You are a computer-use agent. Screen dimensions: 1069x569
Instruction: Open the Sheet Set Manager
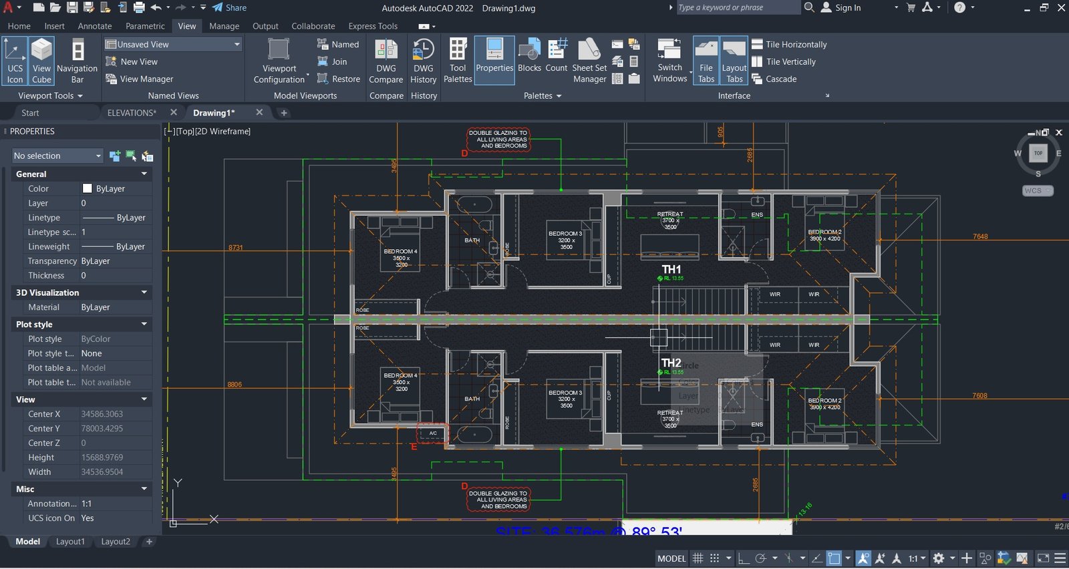(589, 61)
